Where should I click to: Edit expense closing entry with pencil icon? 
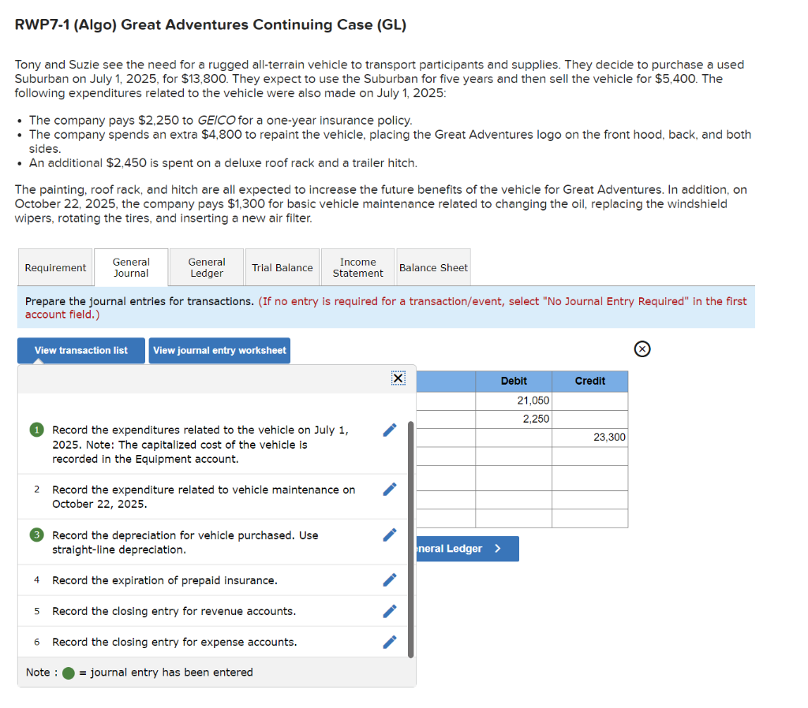[389, 641]
